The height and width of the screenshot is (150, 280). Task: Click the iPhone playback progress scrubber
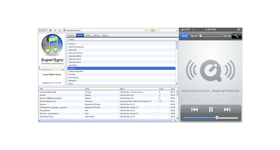tap(200, 36)
